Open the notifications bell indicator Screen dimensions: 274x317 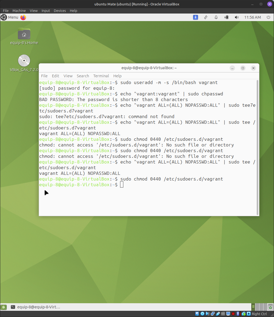click(216, 17)
